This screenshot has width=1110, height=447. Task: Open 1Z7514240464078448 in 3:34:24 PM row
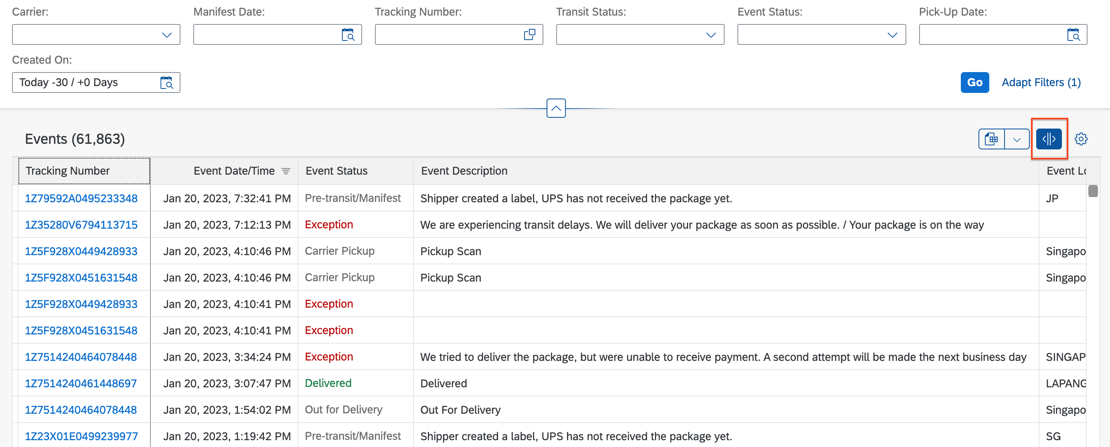pyautogui.click(x=81, y=357)
